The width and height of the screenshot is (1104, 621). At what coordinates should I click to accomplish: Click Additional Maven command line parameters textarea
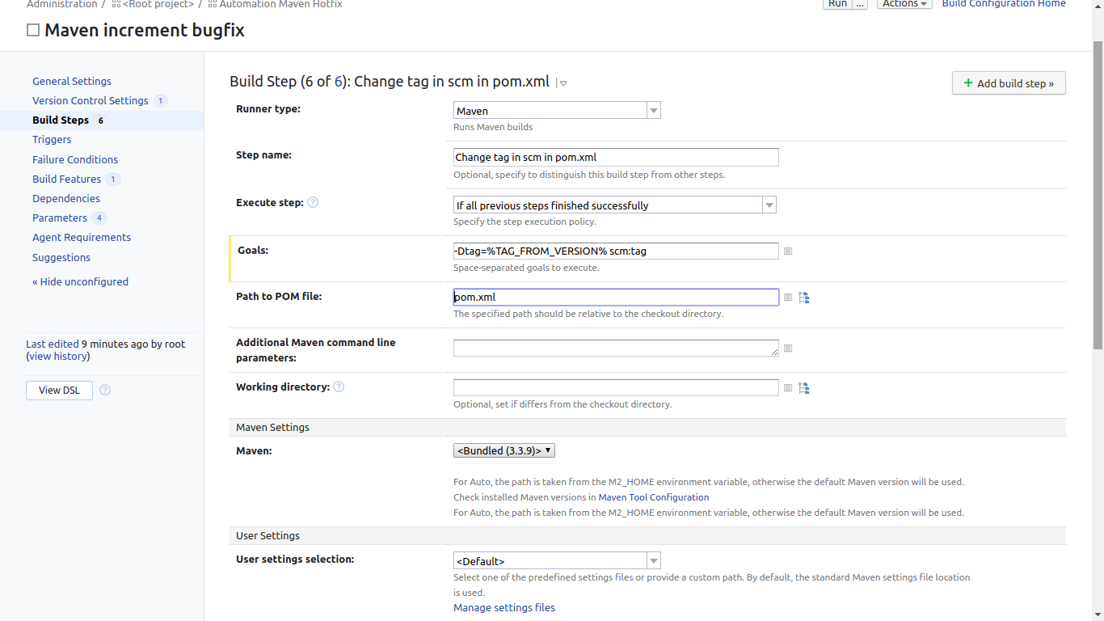click(x=616, y=348)
